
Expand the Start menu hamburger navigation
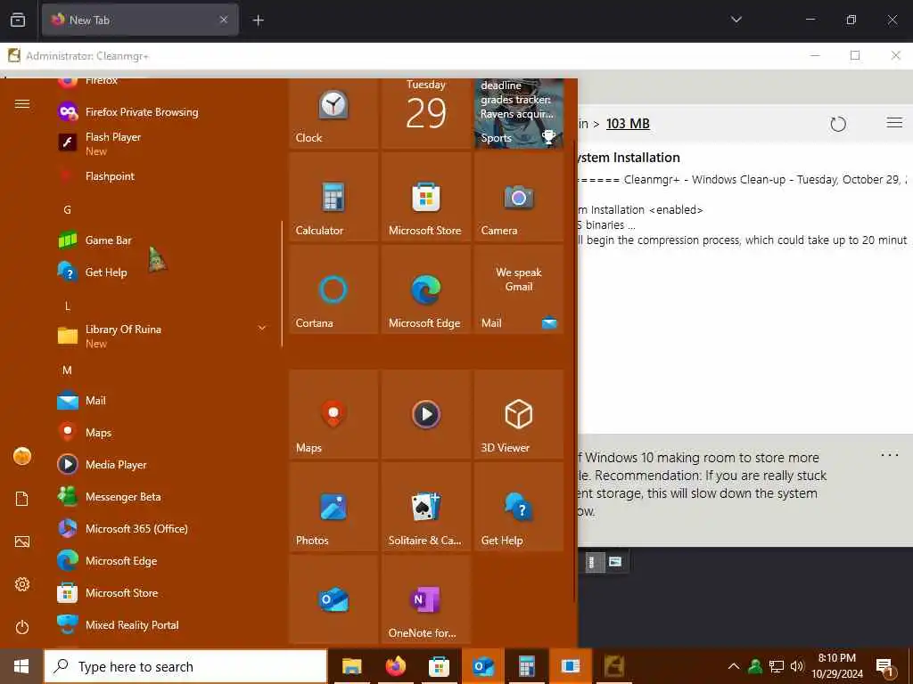(22, 104)
